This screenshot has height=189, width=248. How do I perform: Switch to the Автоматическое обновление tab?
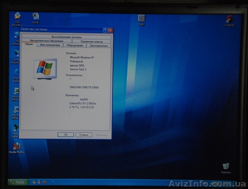pos(47,41)
